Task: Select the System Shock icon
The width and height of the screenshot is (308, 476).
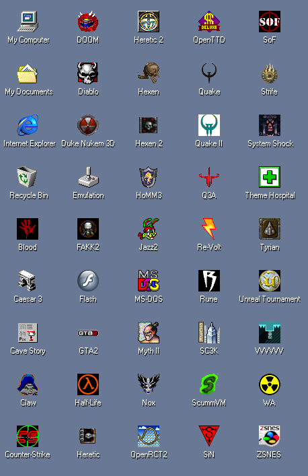Action: pyautogui.click(x=270, y=125)
